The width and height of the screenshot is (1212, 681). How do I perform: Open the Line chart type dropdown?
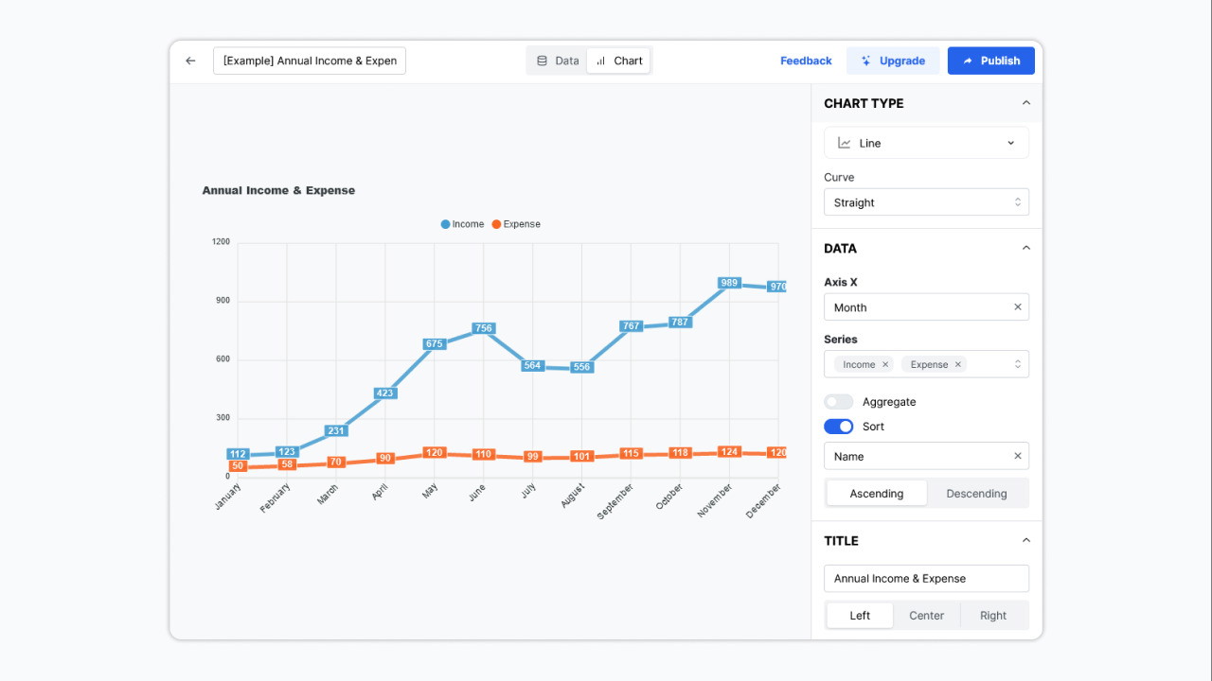click(x=926, y=143)
